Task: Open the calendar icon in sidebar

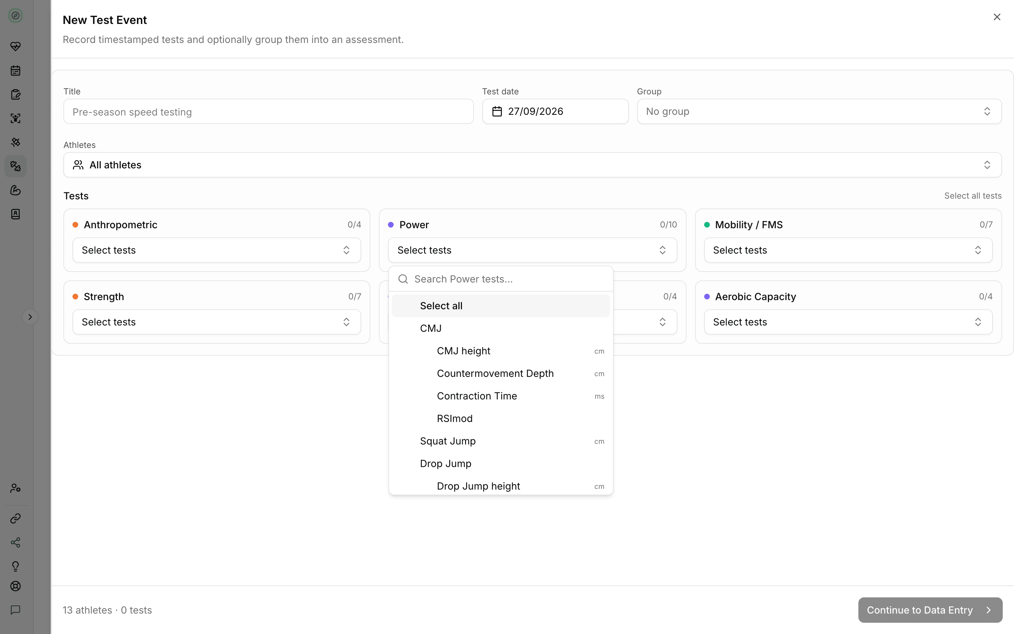Action: tap(15, 70)
